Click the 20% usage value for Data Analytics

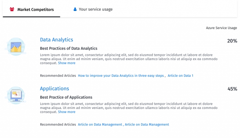tap(232, 41)
